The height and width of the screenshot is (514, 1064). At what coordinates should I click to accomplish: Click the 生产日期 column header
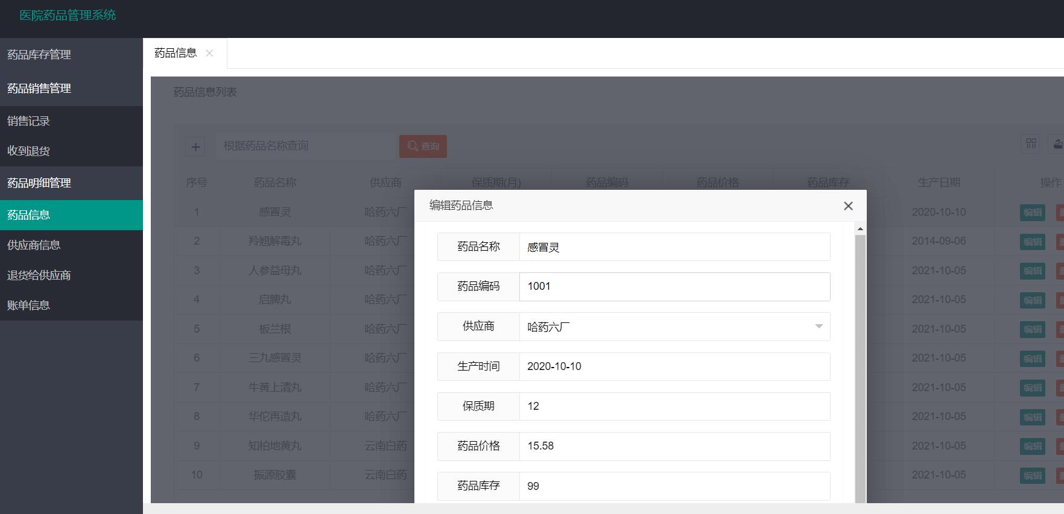pos(939,183)
